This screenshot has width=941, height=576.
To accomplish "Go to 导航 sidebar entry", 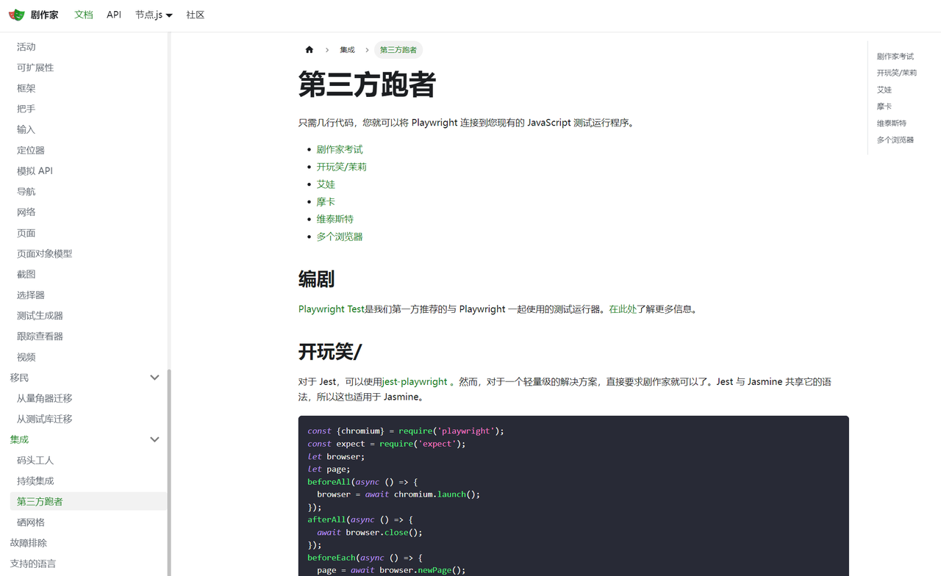I will [x=26, y=191].
